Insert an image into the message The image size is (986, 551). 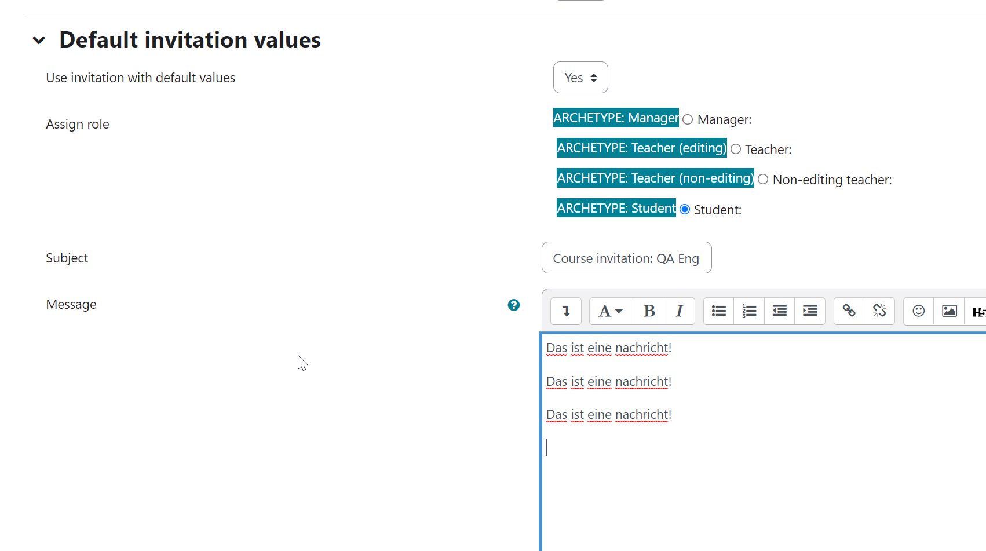(x=949, y=311)
